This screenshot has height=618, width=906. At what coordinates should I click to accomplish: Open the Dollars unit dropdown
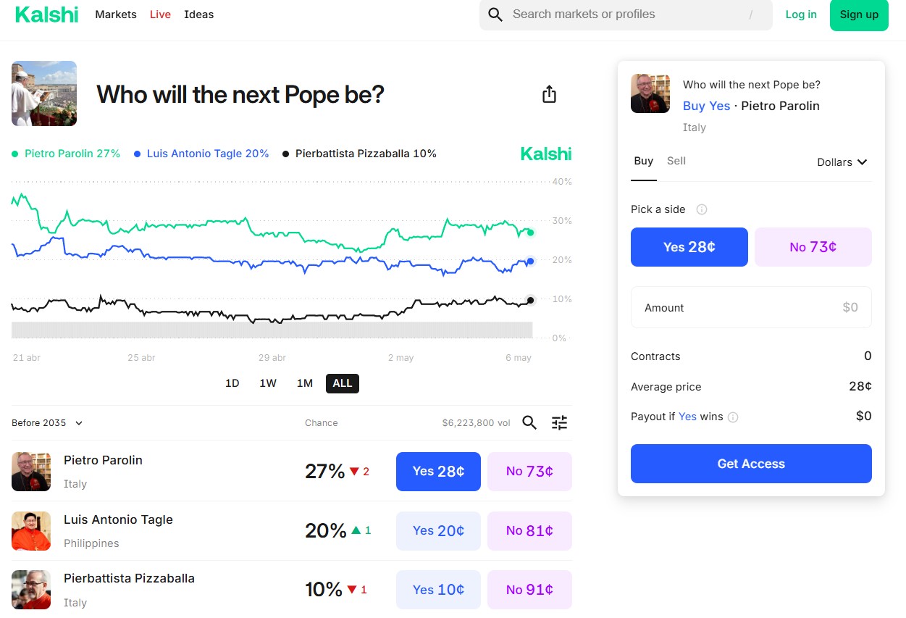(x=842, y=162)
